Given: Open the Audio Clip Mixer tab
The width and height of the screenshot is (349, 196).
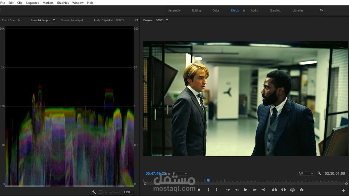Looking at the screenshot, I should [109, 20].
